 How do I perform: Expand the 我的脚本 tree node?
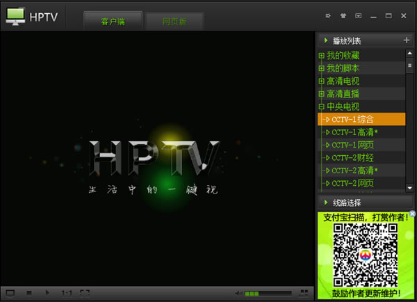[321, 68]
